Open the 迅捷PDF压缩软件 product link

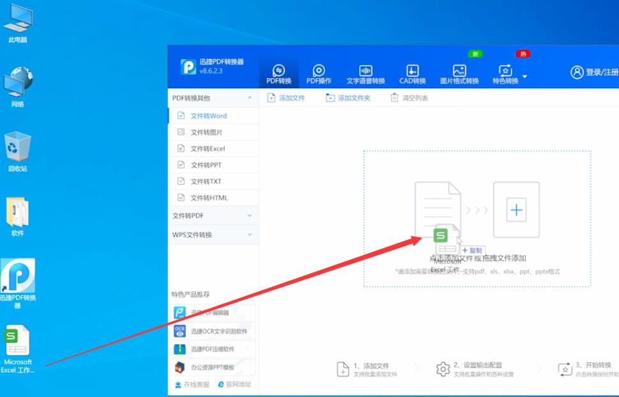215,349
